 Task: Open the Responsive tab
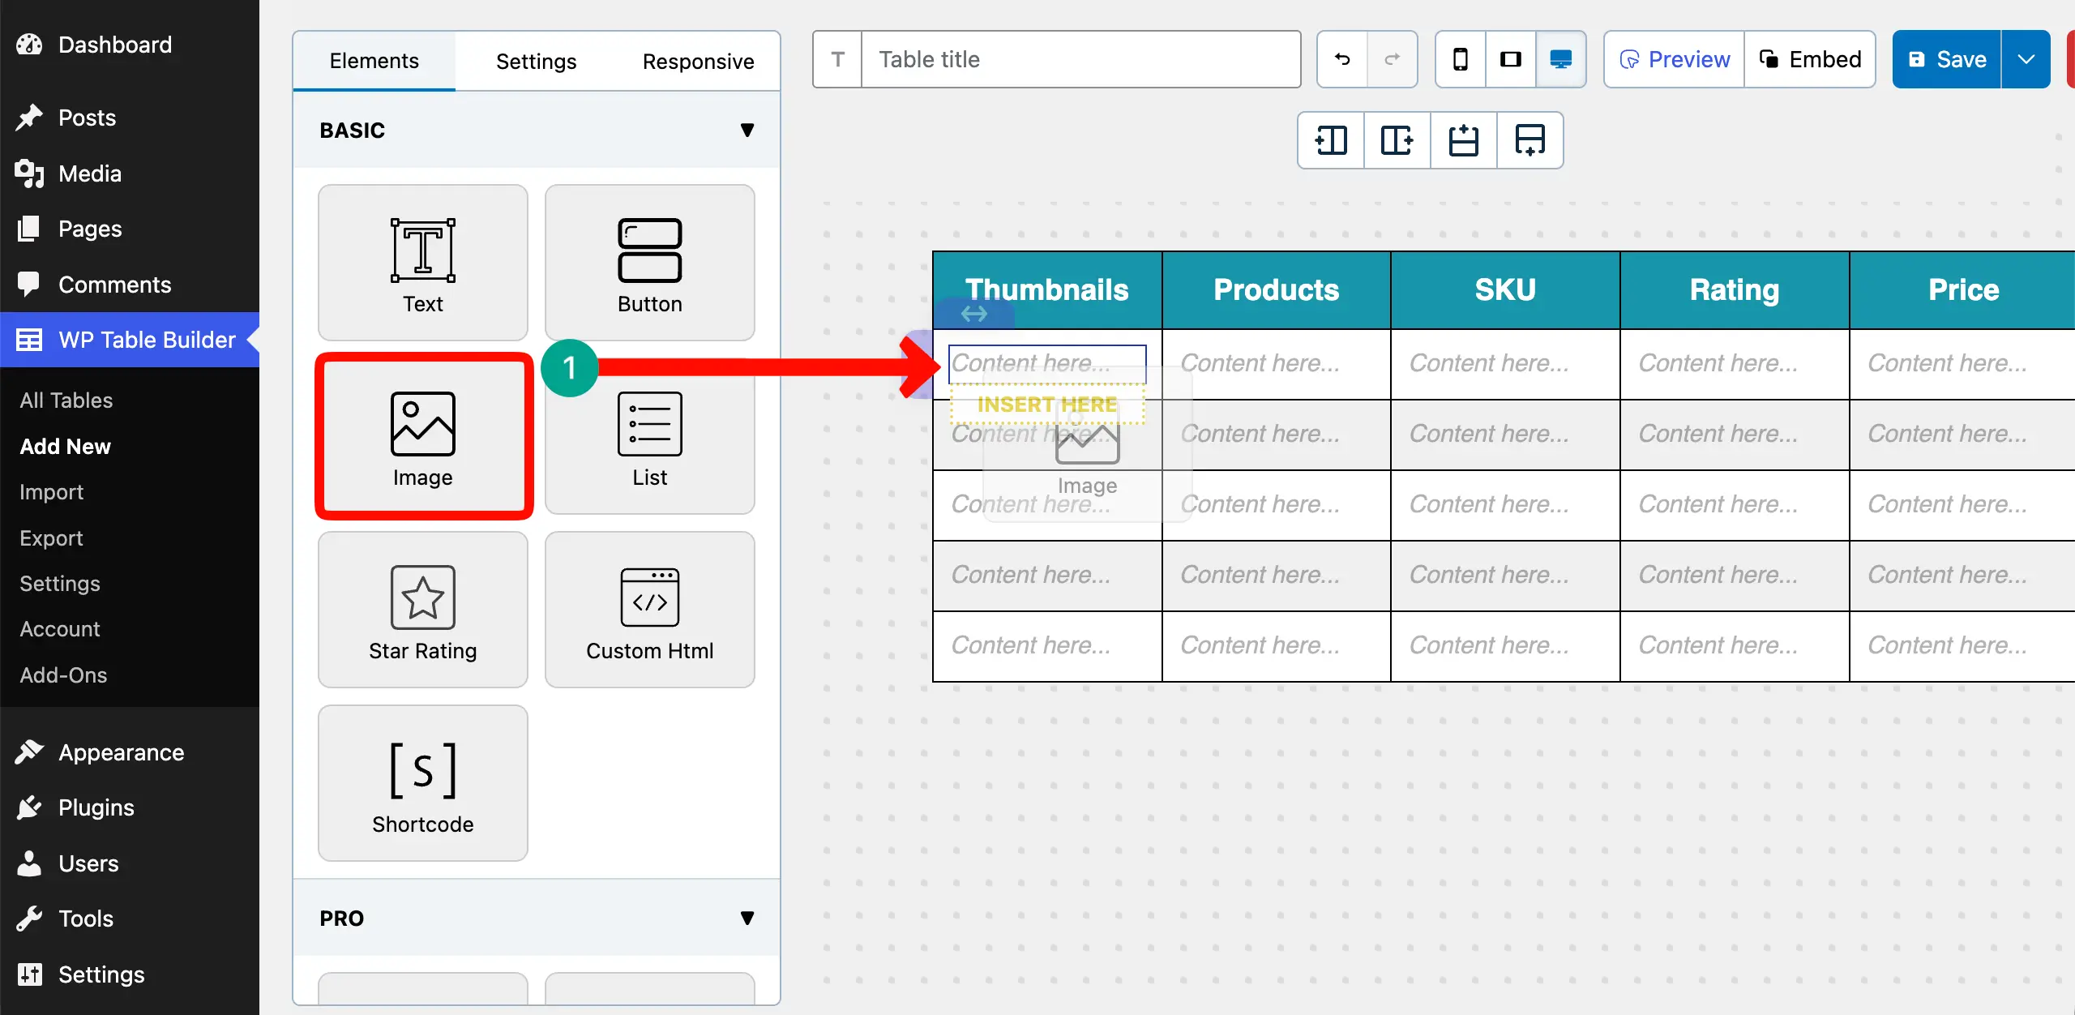tap(698, 60)
